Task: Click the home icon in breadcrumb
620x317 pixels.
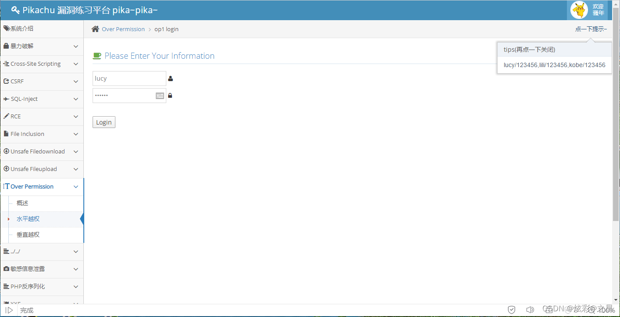Action: click(95, 29)
